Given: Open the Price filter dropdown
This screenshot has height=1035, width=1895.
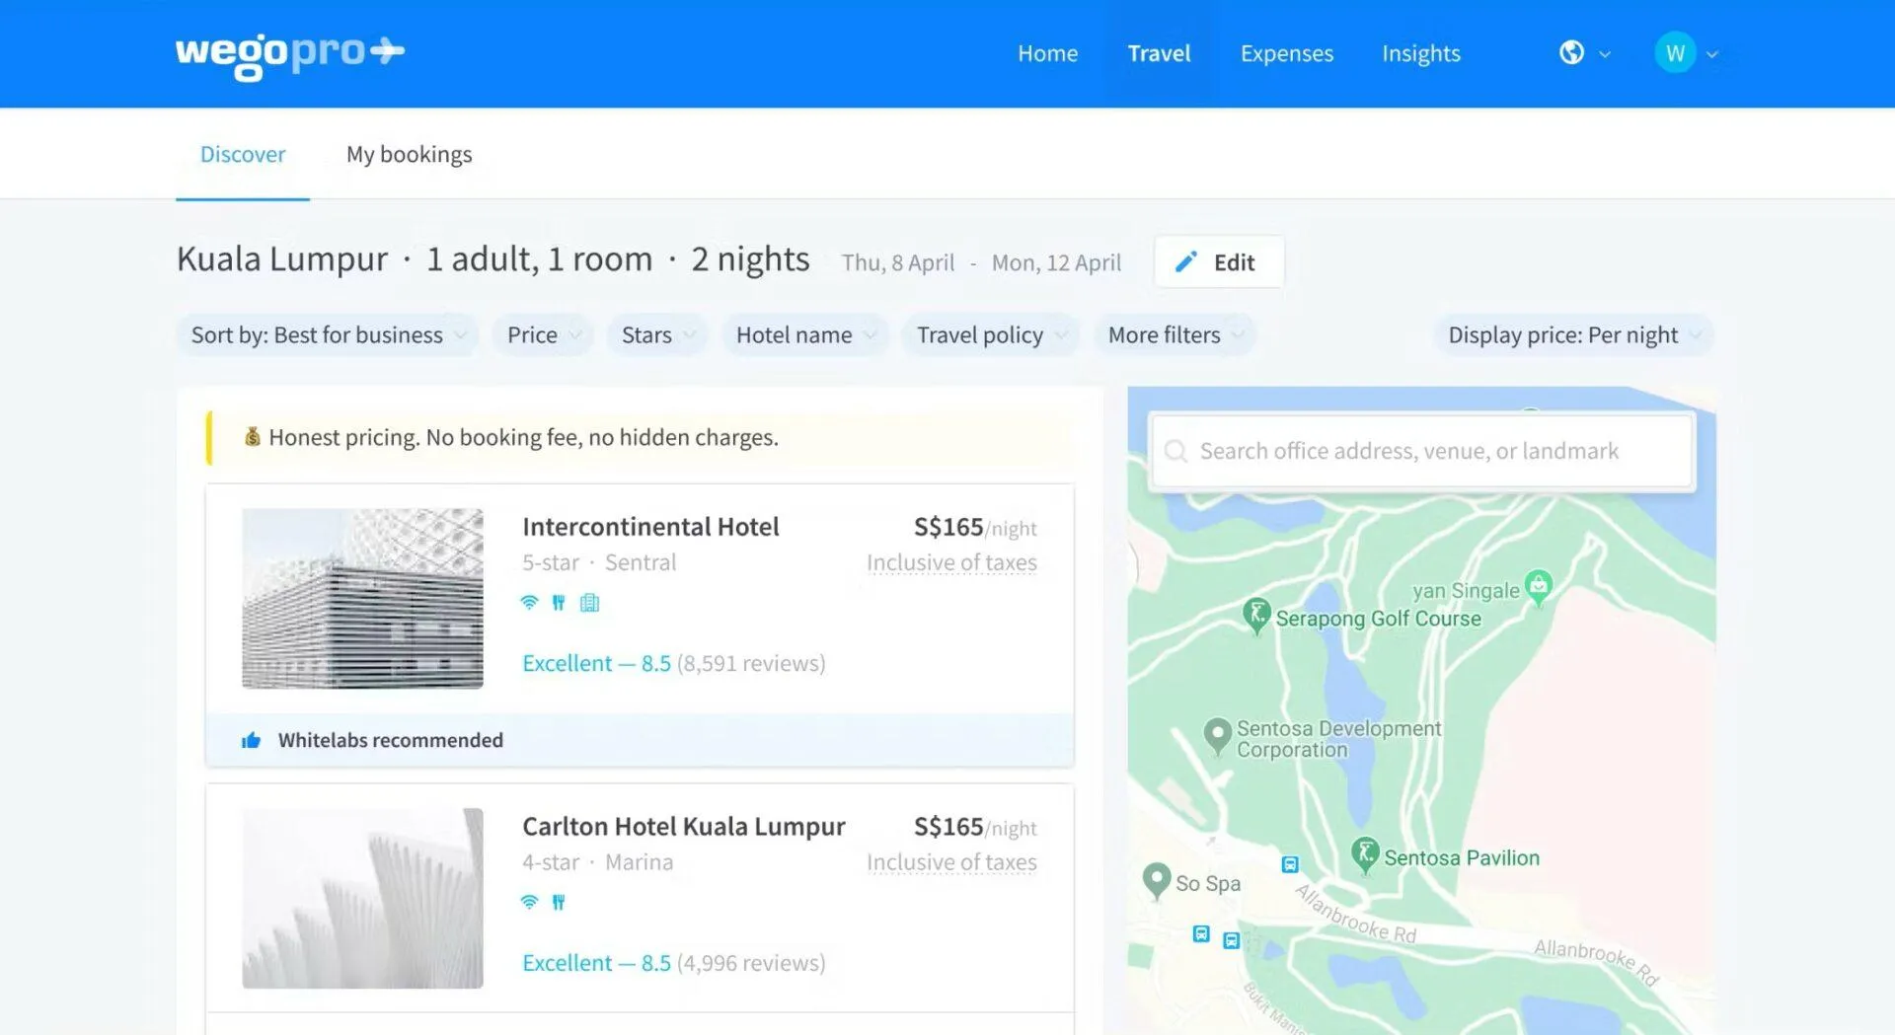Looking at the screenshot, I should tap(543, 334).
